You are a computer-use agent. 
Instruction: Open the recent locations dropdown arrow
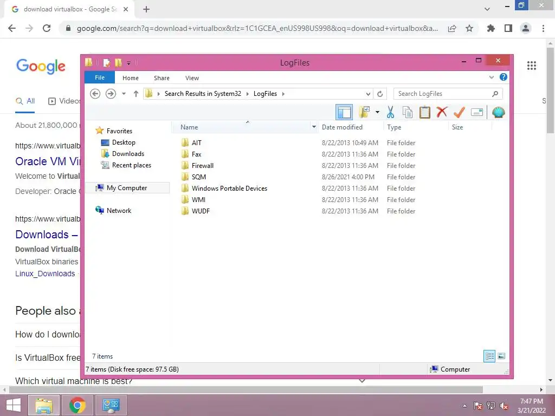pyautogui.click(x=124, y=94)
